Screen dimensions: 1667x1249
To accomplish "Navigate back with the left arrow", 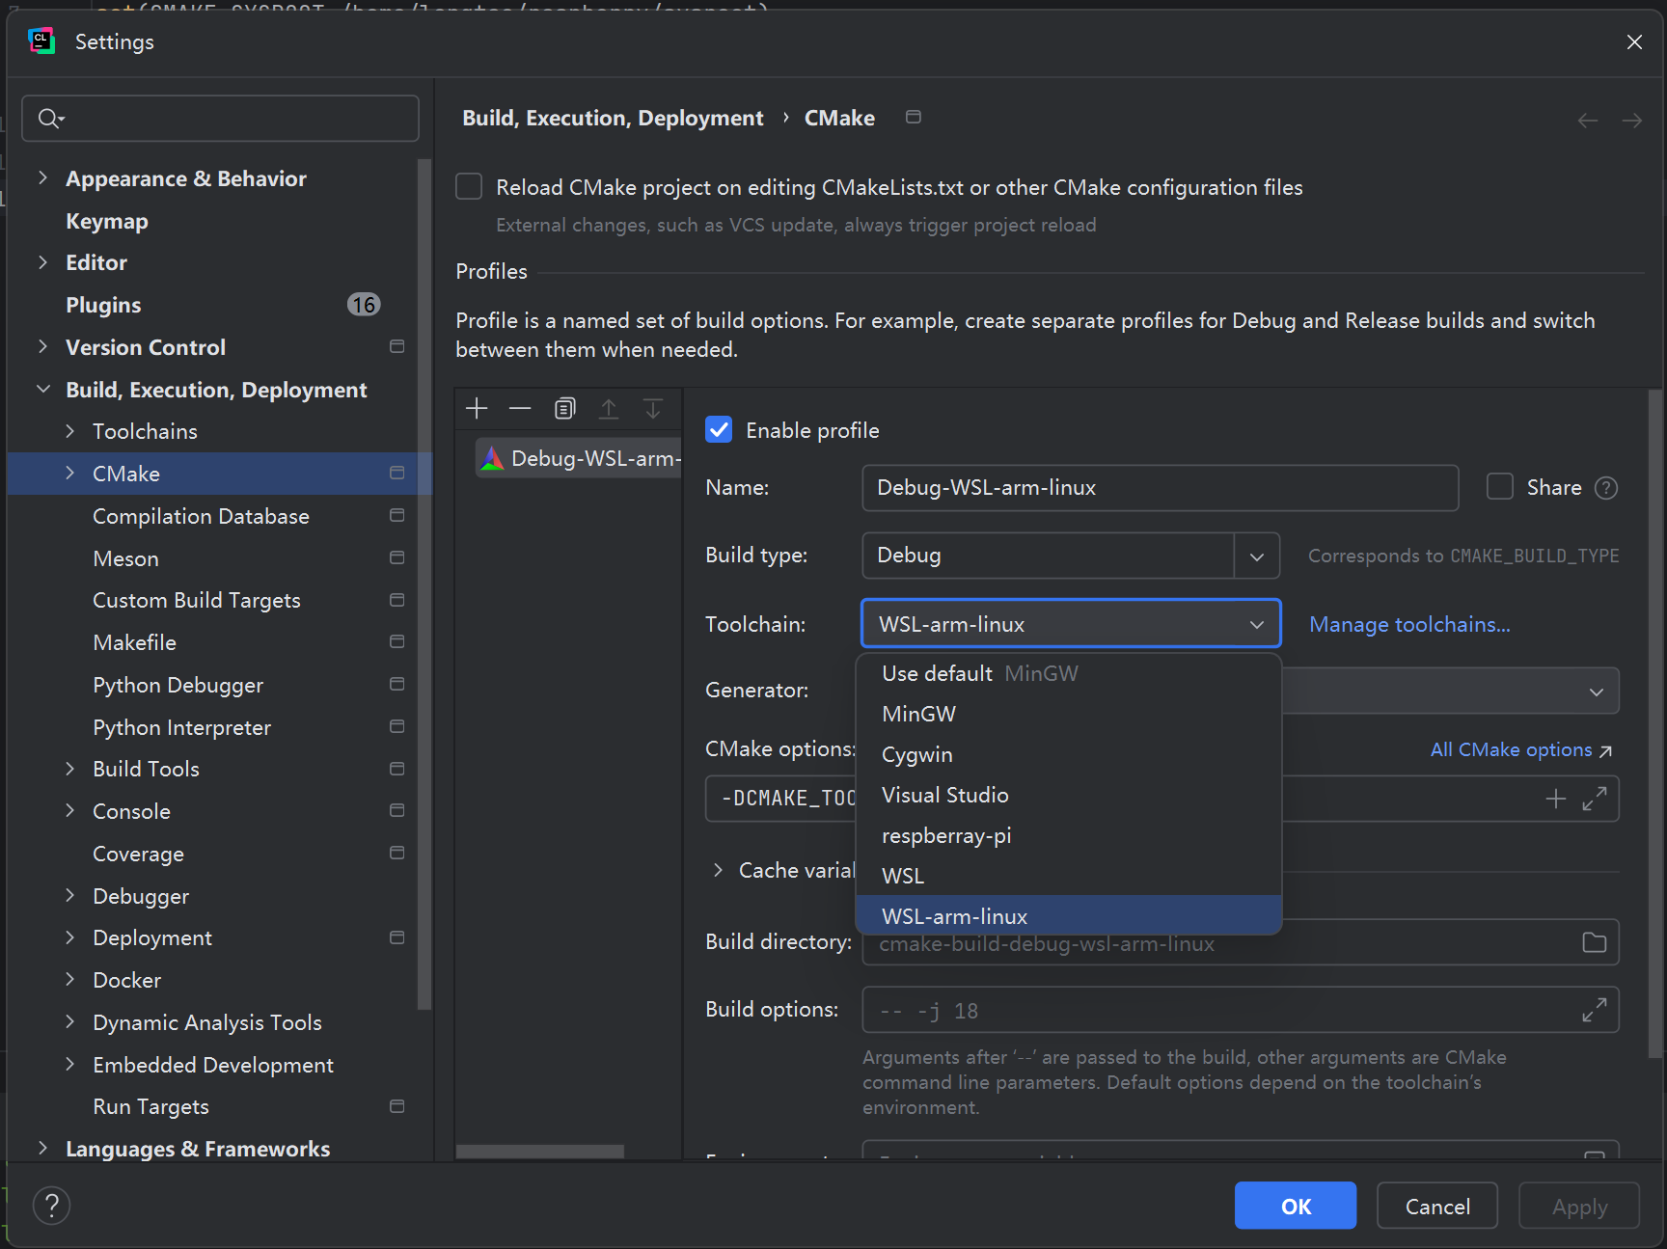I will pyautogui.click(x=1587, y=121).
